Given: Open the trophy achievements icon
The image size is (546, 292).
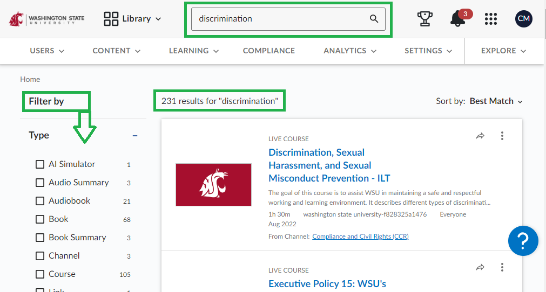Looking at the screenshot, I should tap(425, 19).
